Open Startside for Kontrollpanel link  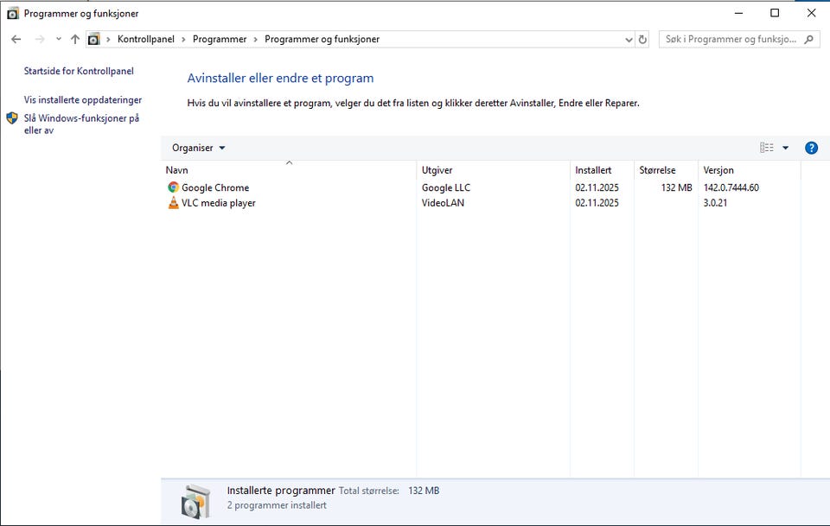[79, 71]
